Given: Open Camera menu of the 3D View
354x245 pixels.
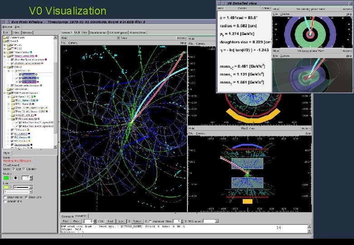Looking at the screenshot, I should 73,43.
